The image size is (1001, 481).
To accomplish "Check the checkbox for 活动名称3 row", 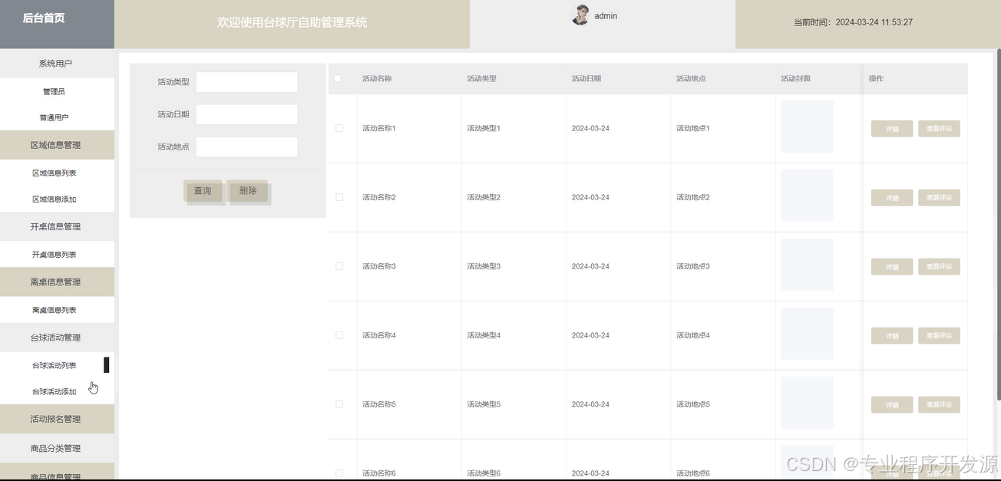I will (339, 266).
